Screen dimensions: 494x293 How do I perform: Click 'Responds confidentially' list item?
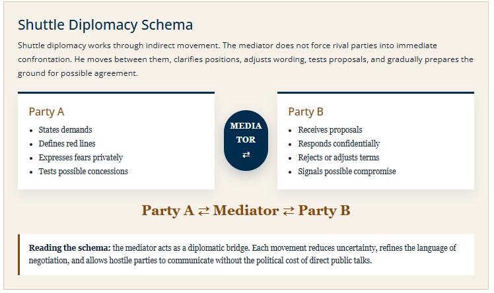(x=339, y=143)
